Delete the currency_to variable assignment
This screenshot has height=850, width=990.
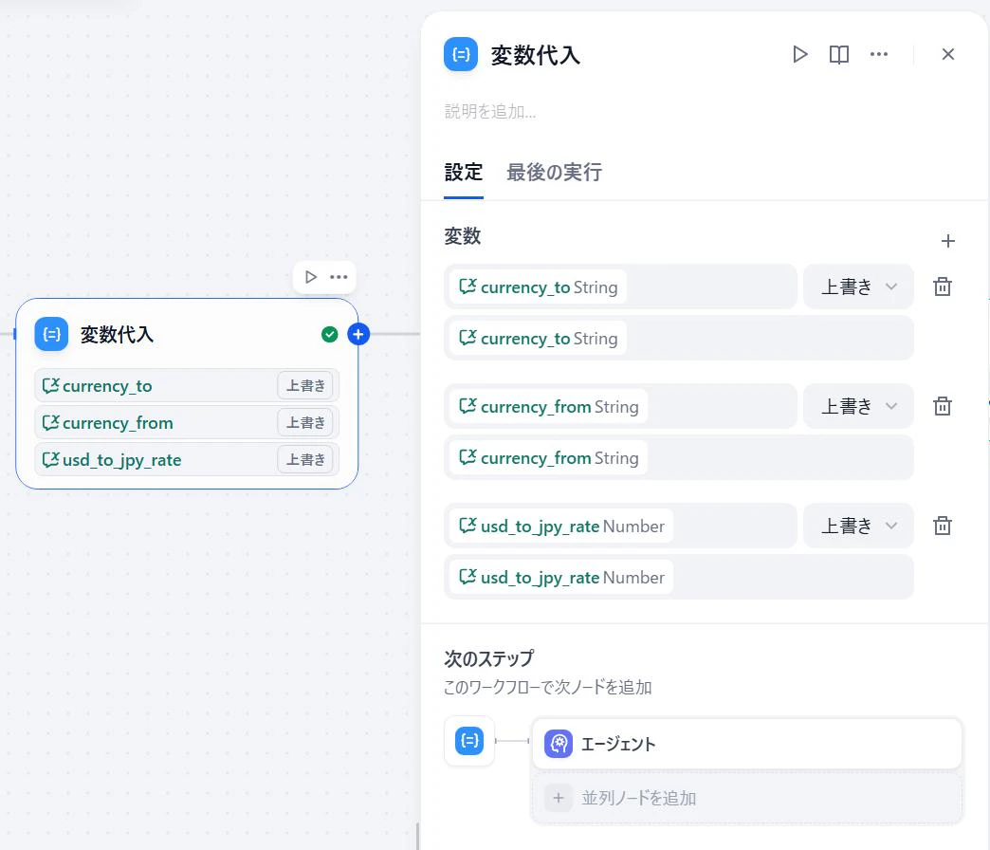pos(942,286)
